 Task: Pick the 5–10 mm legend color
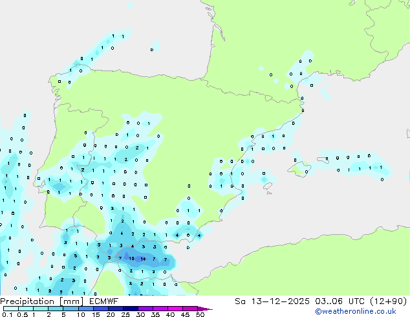pyautogui.click(x=70, y=309)
